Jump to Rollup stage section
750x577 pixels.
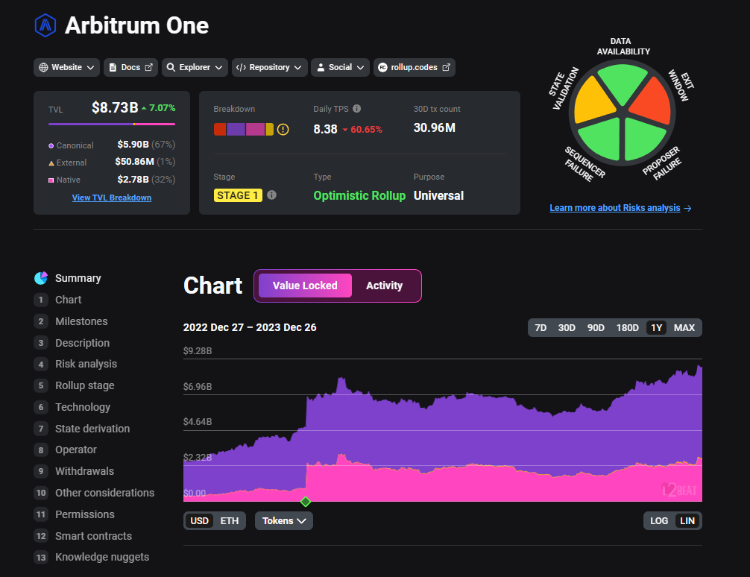tap(85, 385)
